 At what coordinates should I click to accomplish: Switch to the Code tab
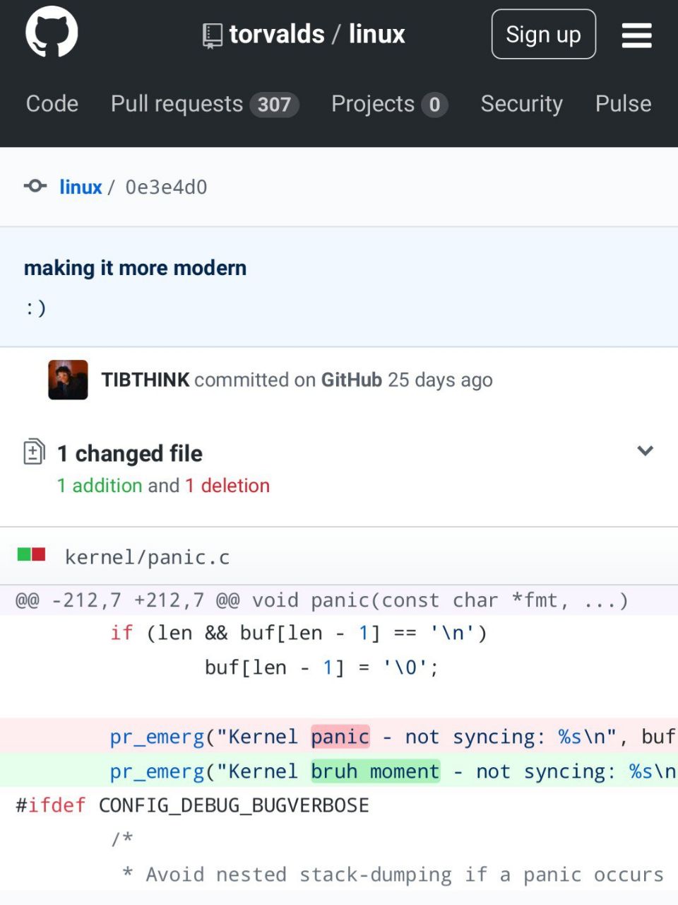point(52,104)
